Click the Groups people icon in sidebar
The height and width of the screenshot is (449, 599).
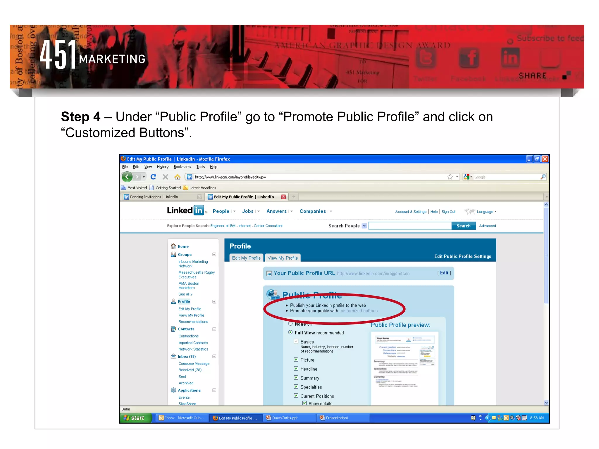[173, 254]
